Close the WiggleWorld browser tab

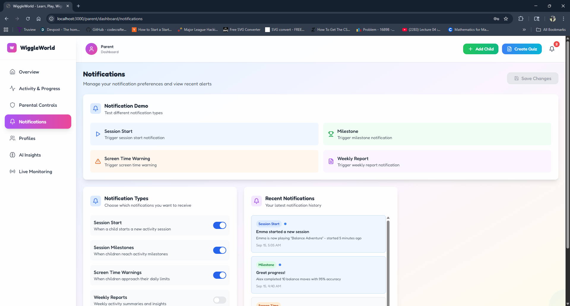pos(68,6)
